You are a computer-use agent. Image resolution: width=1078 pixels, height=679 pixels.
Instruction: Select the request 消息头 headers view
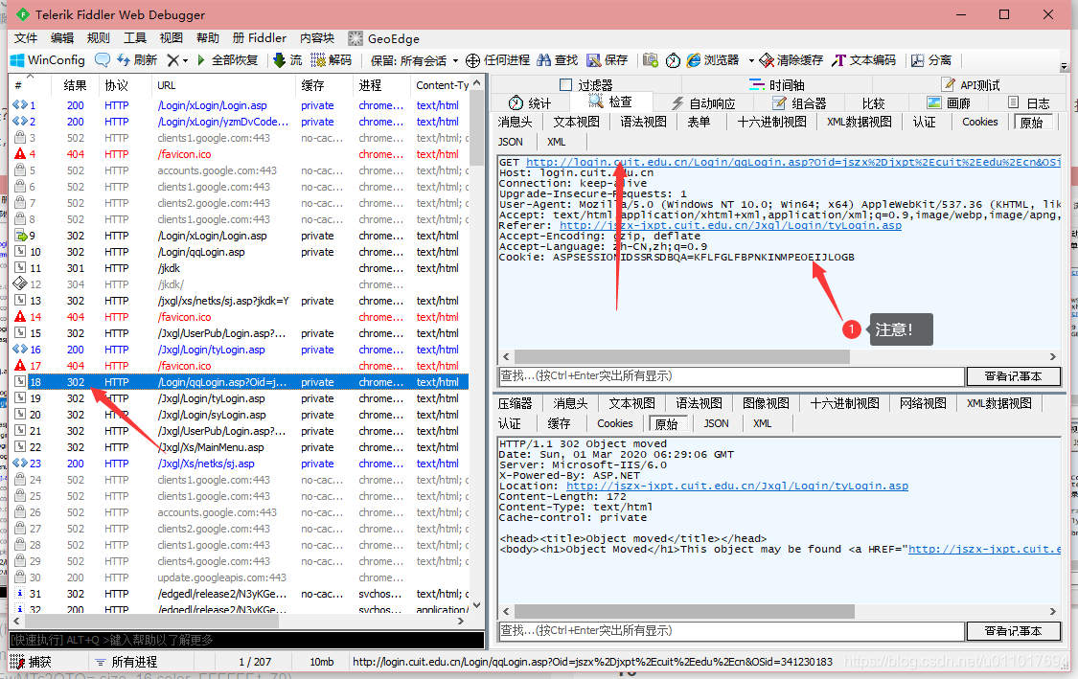pos(515,122)
